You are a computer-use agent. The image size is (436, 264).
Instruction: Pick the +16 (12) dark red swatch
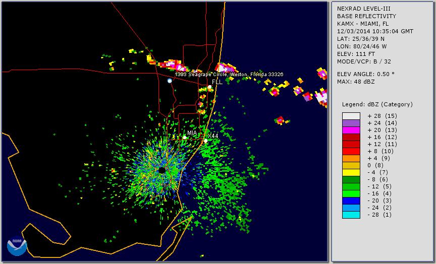(x=351, y=138)
